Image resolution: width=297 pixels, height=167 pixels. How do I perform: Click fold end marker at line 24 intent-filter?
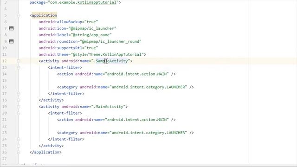point(19,139)
